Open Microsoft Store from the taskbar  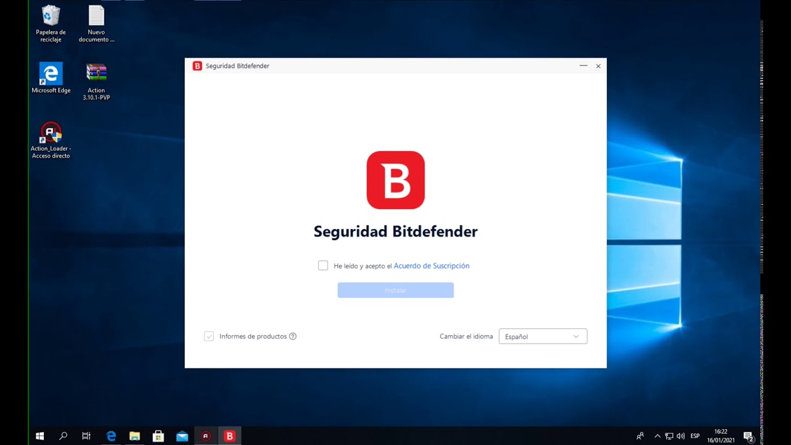tap(158, 436)
